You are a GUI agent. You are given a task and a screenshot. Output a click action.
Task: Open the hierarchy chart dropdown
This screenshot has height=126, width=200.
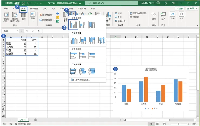click(x=78, y=13)
